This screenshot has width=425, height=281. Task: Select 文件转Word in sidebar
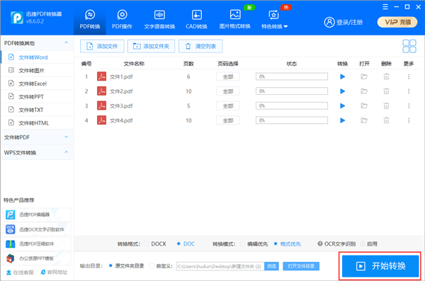[x=37, y=57]
